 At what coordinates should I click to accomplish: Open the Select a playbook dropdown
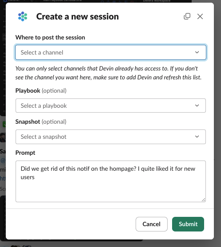[x=111, y=106]
